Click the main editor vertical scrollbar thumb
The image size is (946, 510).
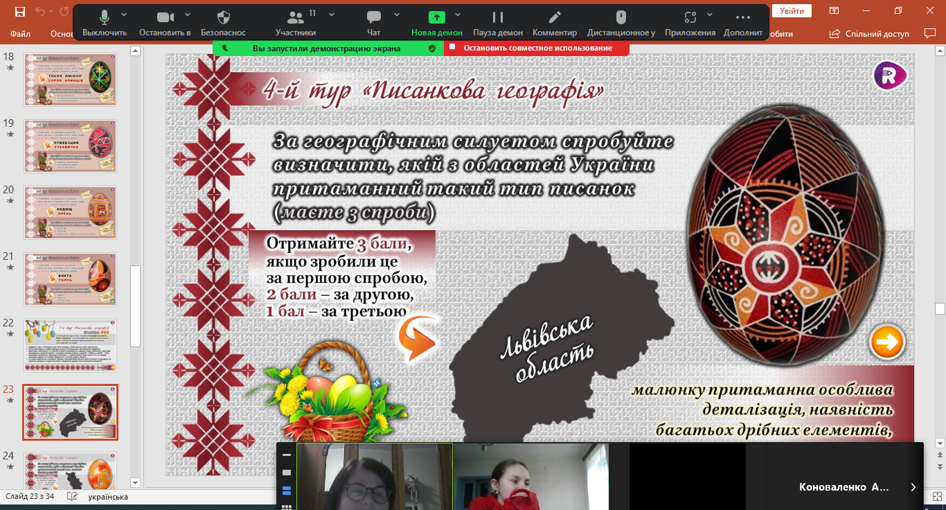point(940,308)
